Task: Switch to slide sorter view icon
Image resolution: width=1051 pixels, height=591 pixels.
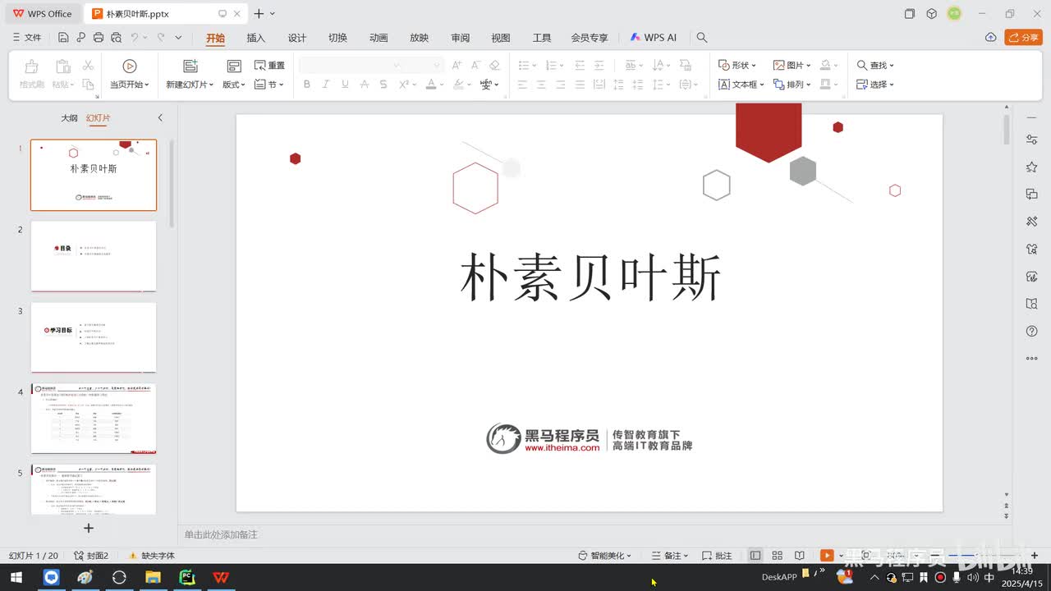Action: click(x=778, y=556)
